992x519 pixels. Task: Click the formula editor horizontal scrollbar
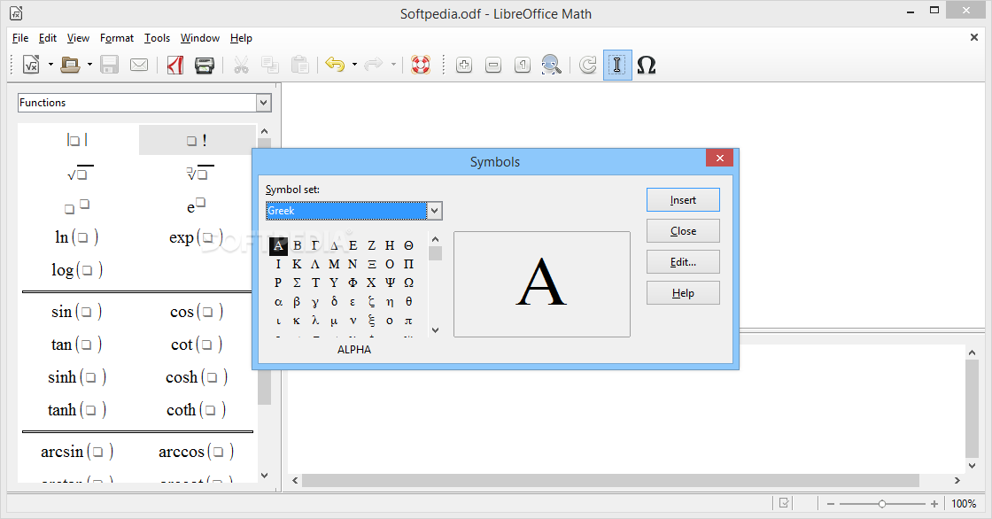coord(610,481)
